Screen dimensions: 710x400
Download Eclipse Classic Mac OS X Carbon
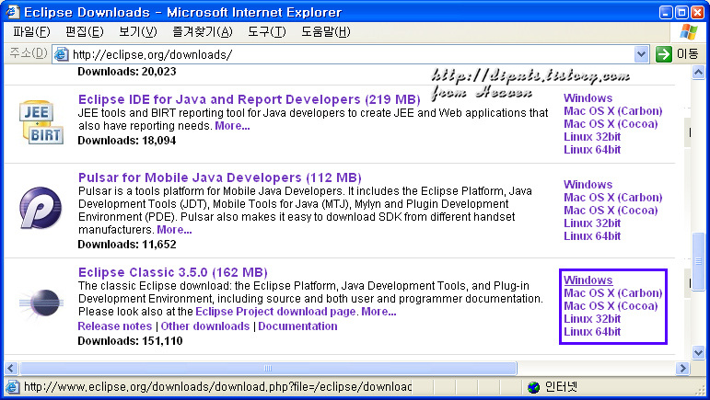click(x=612, y=293)
